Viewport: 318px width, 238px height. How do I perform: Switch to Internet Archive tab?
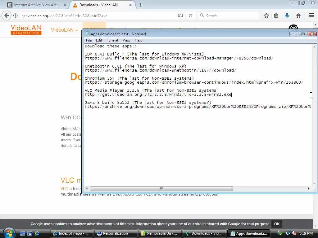point(37,5)
